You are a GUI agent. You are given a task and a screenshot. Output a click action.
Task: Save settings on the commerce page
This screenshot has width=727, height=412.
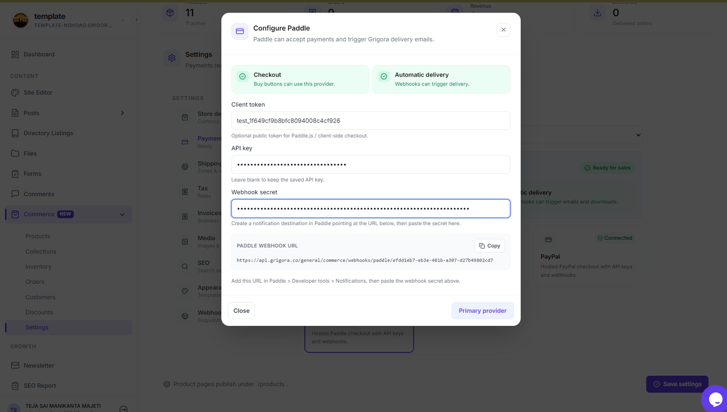677,384
